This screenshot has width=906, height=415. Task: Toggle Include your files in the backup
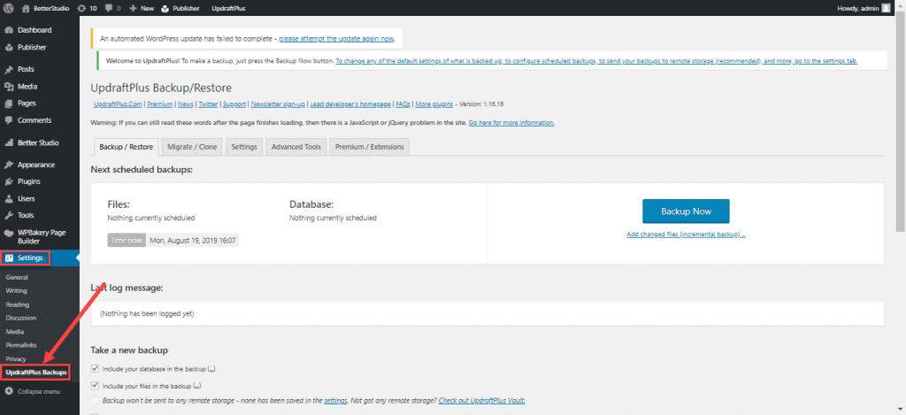pos(96,385)
